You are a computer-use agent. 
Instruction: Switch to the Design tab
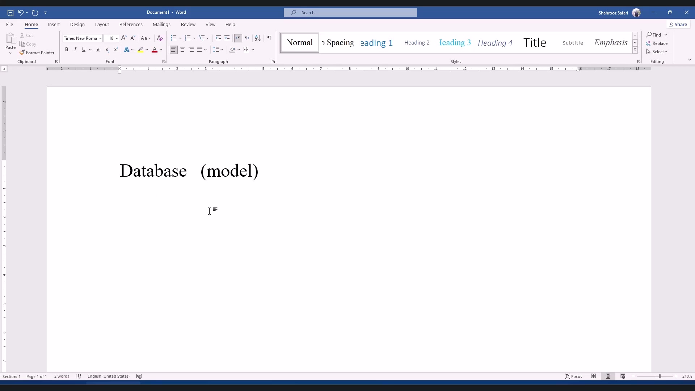pyautogui.click(x=77, y=25)
